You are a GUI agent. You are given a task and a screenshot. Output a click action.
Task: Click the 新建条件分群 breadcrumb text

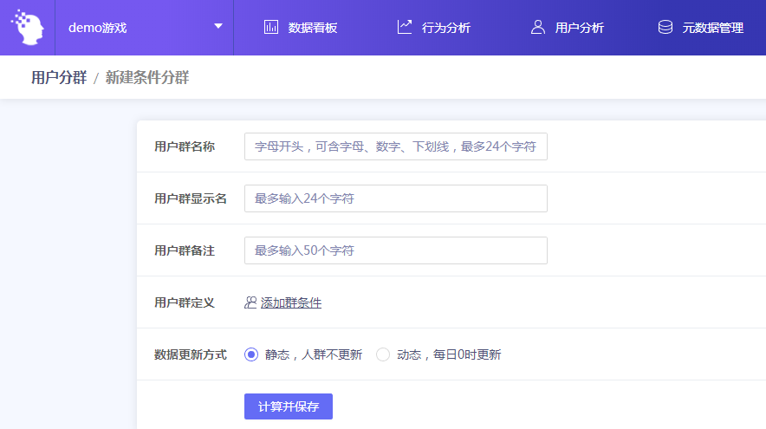(x=147, y=78)
